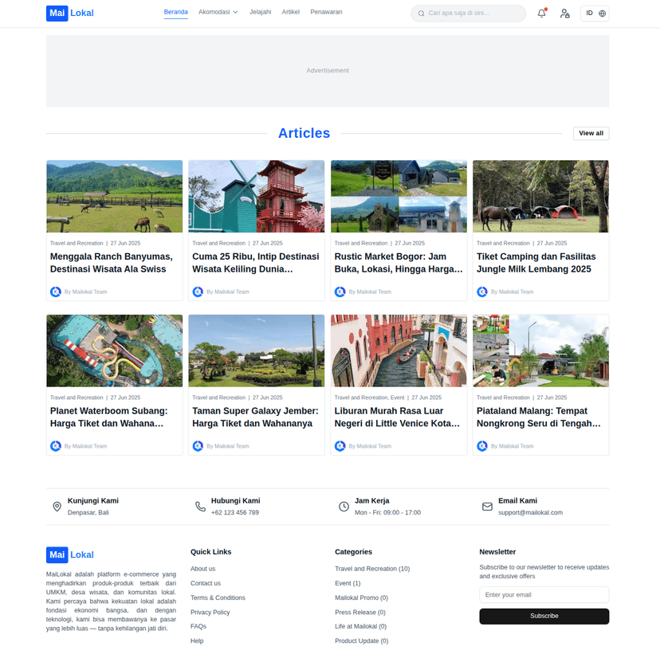This screenshot has height=658, width=660.
Task: Open Planet Waterboom Subang article thumbnail
Action: point(114,351)
